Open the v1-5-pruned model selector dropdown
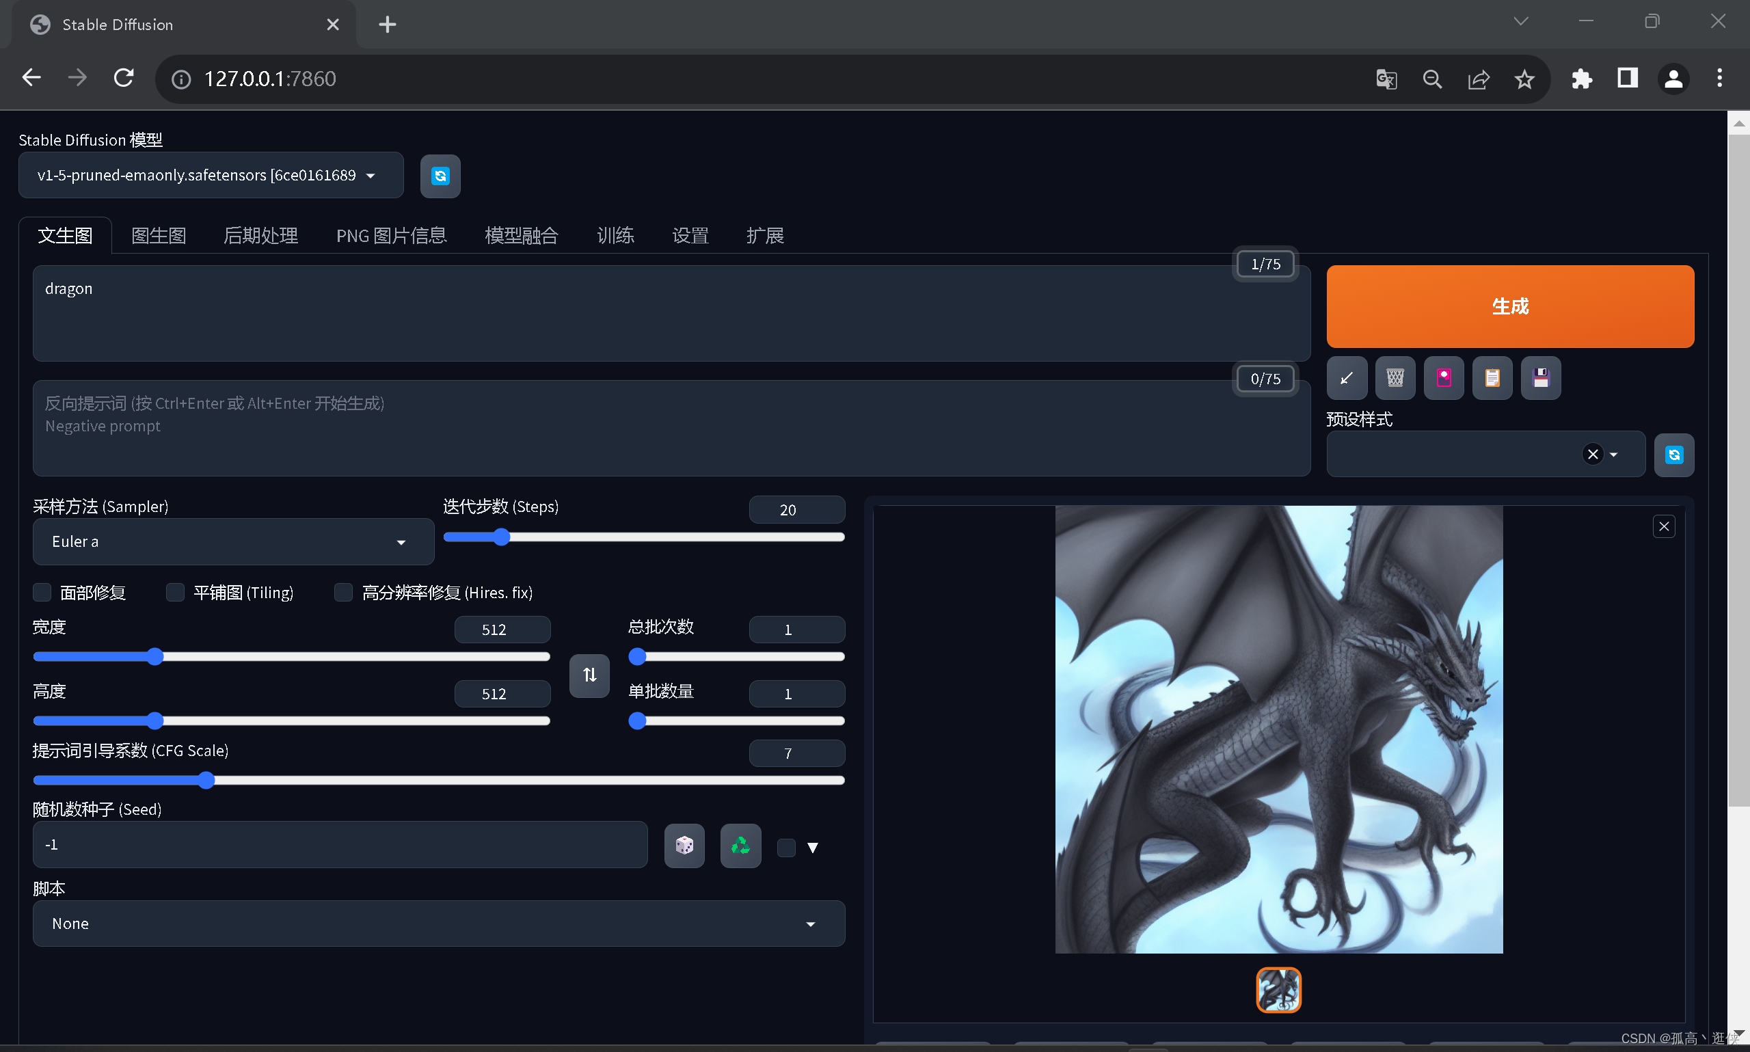 (211, 175)
